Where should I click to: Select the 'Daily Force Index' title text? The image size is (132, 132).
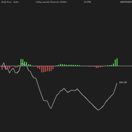pyautogui.click(x=10, y=2)
